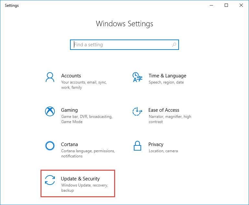Click the Windows Settings heading

[124, 24]
